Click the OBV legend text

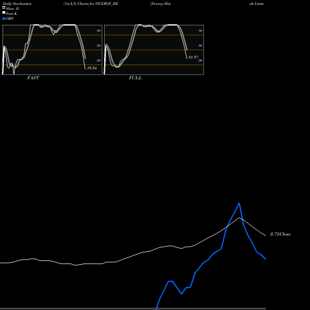click(x=10, y=19)
